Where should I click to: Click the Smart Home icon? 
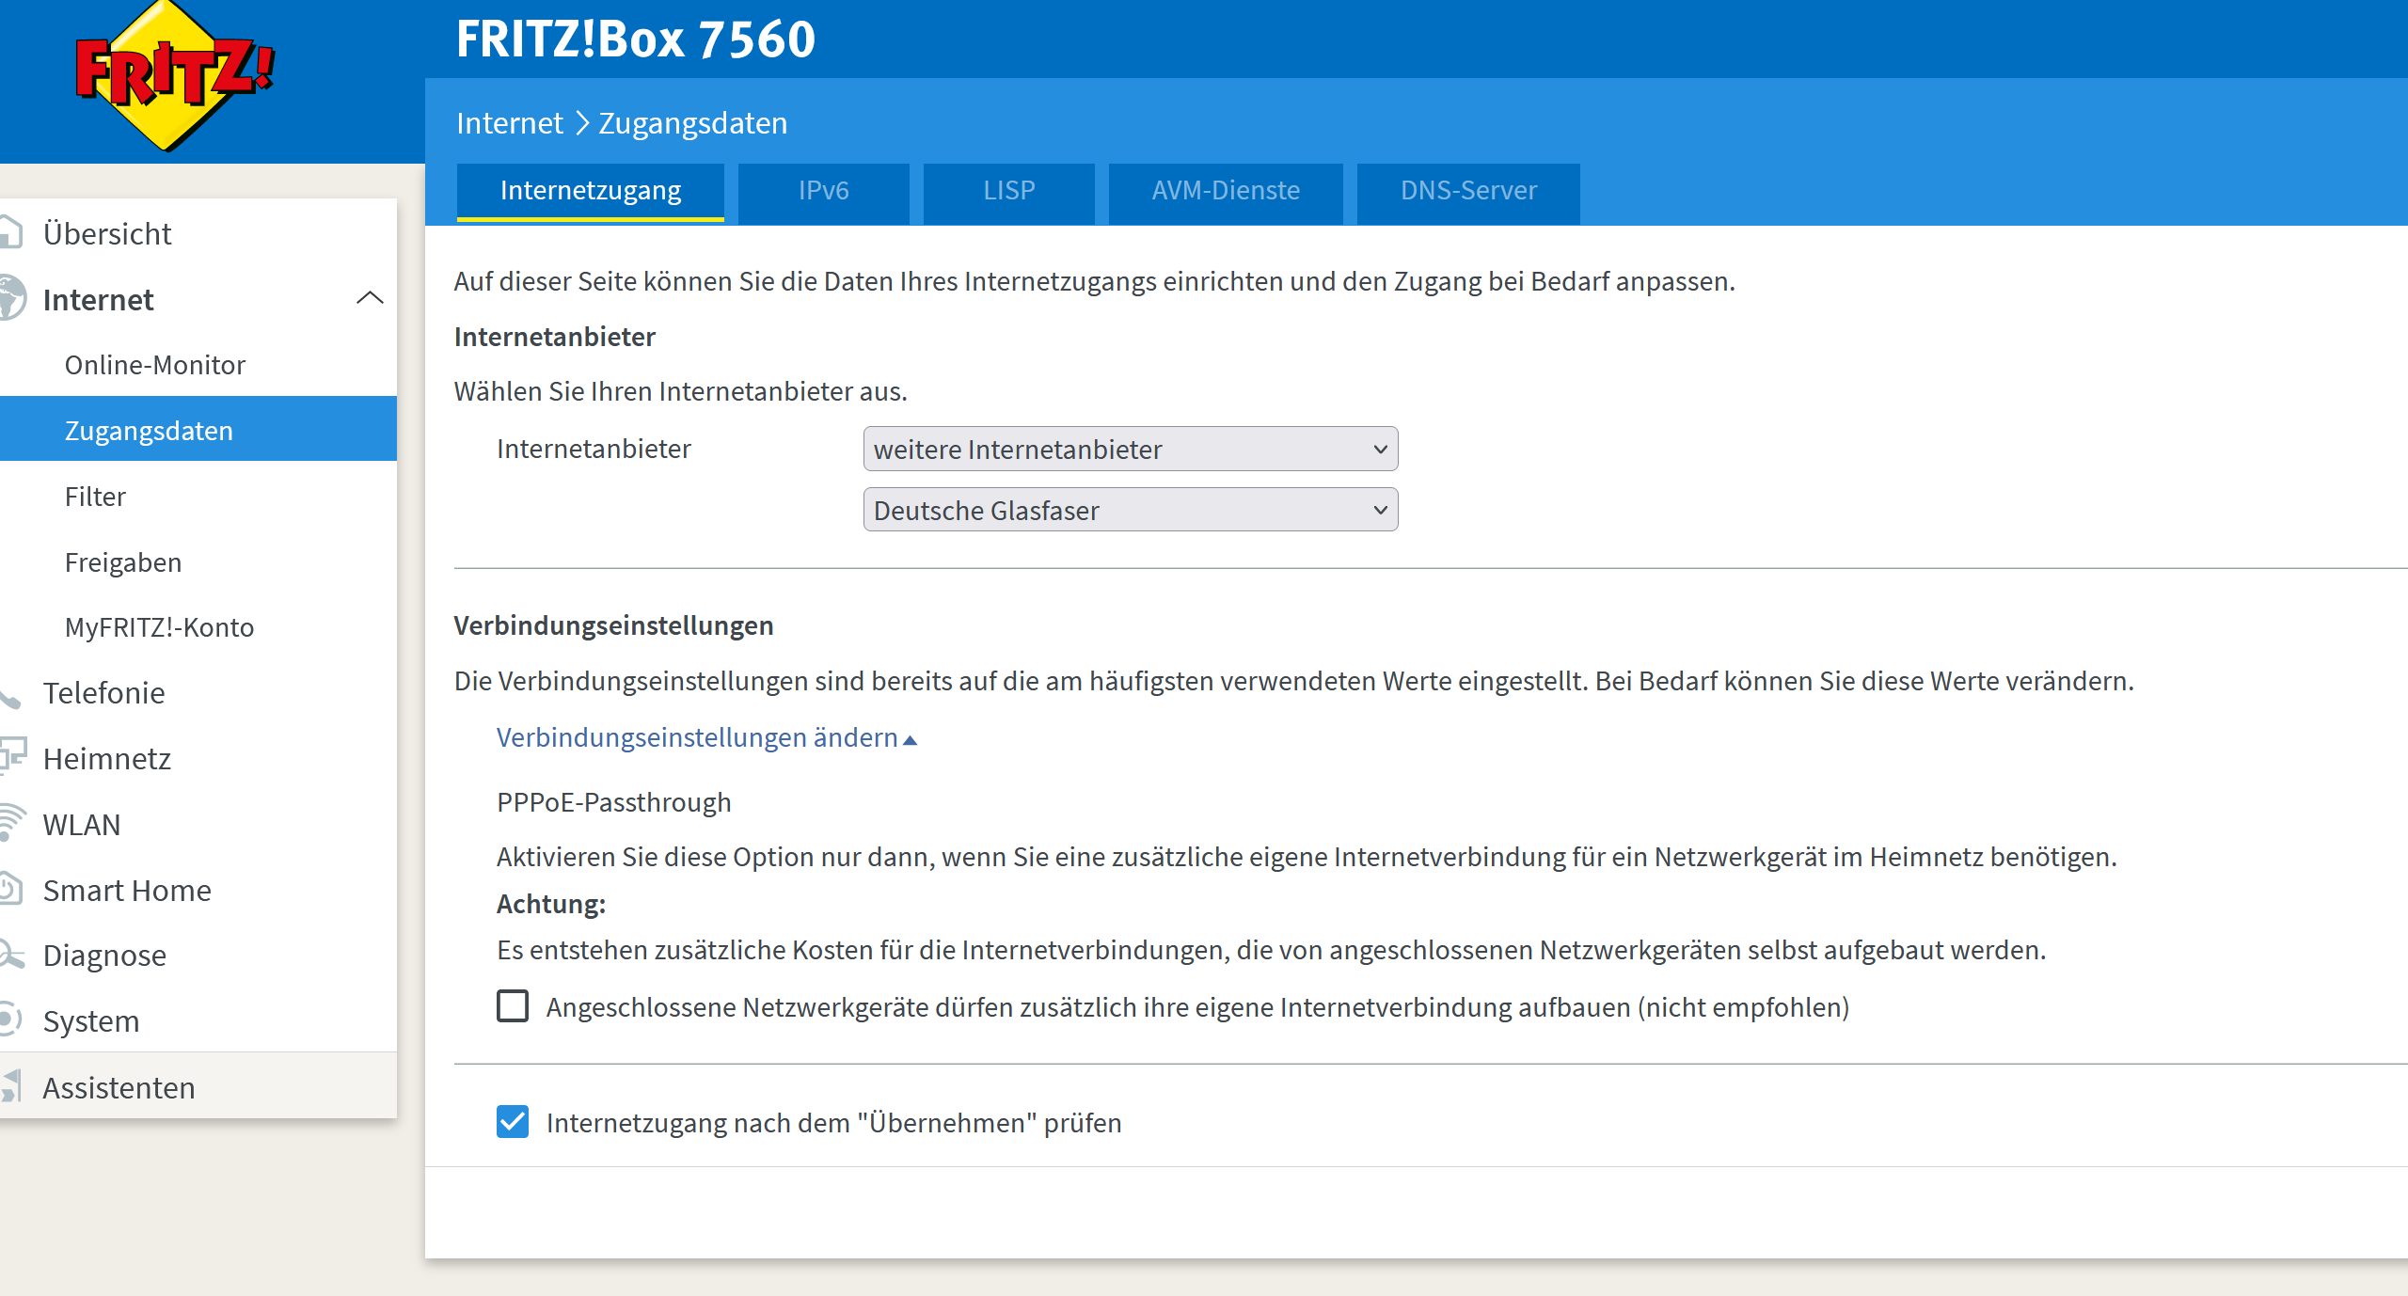10,889
